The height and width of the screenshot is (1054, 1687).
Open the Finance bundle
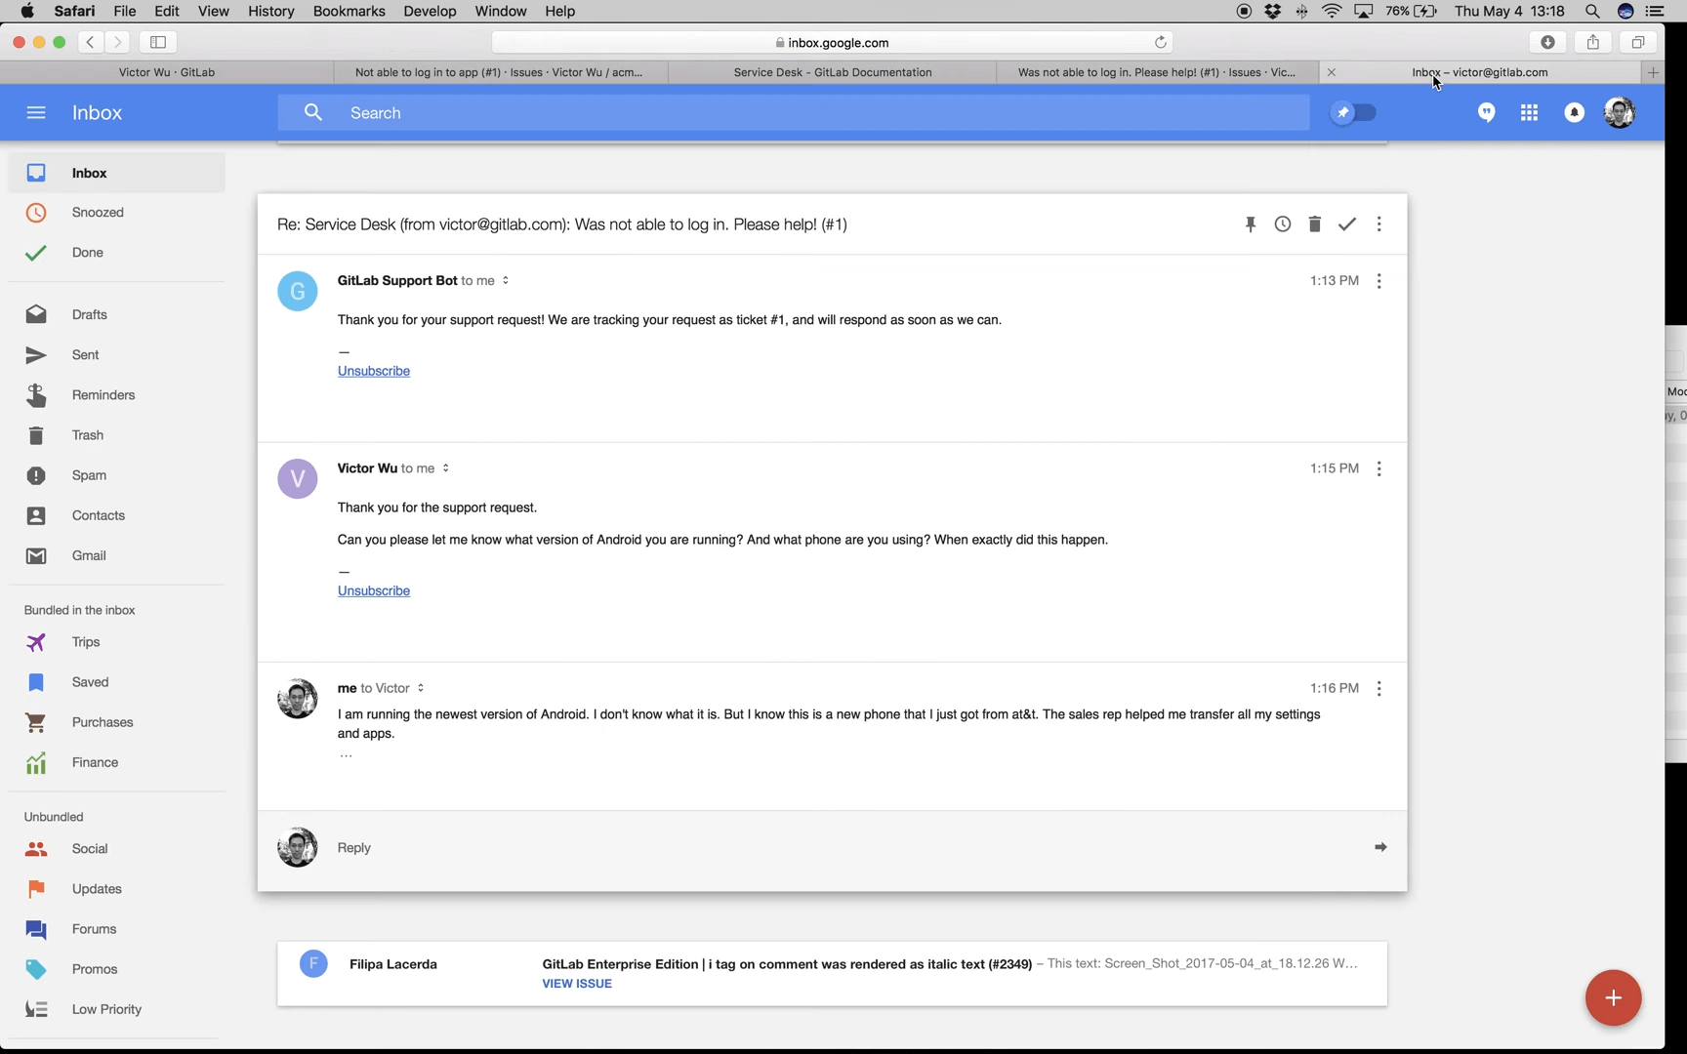coord(117,762)
